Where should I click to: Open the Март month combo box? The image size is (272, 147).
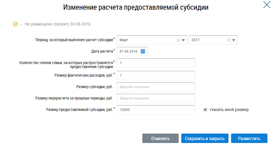[146, 40]
